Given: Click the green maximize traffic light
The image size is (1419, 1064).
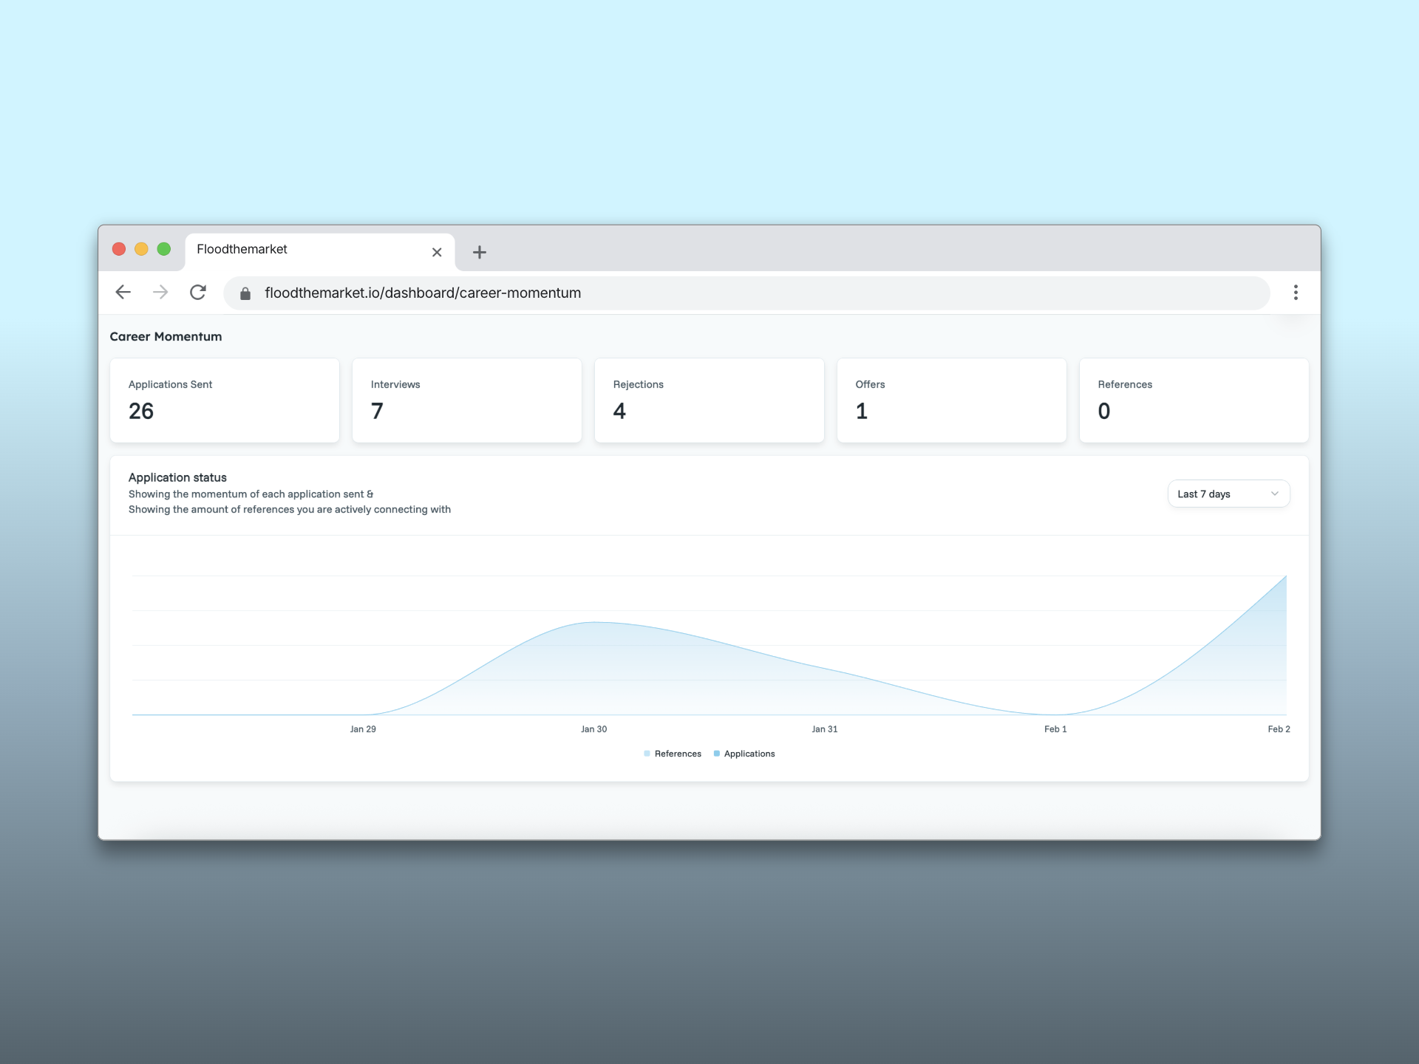Looking at the screenshot, I should tap(163, 249).
